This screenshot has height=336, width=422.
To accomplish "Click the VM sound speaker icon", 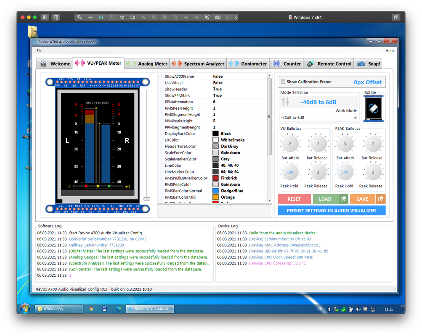I will pos(122,17).
